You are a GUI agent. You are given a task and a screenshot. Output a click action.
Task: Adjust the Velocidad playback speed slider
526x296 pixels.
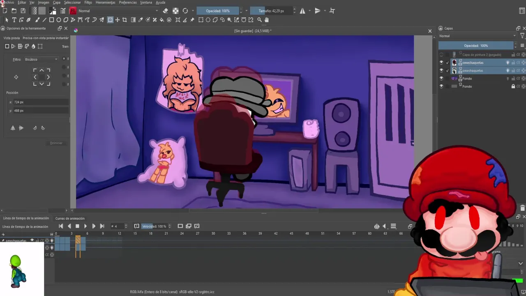(154, 226)
